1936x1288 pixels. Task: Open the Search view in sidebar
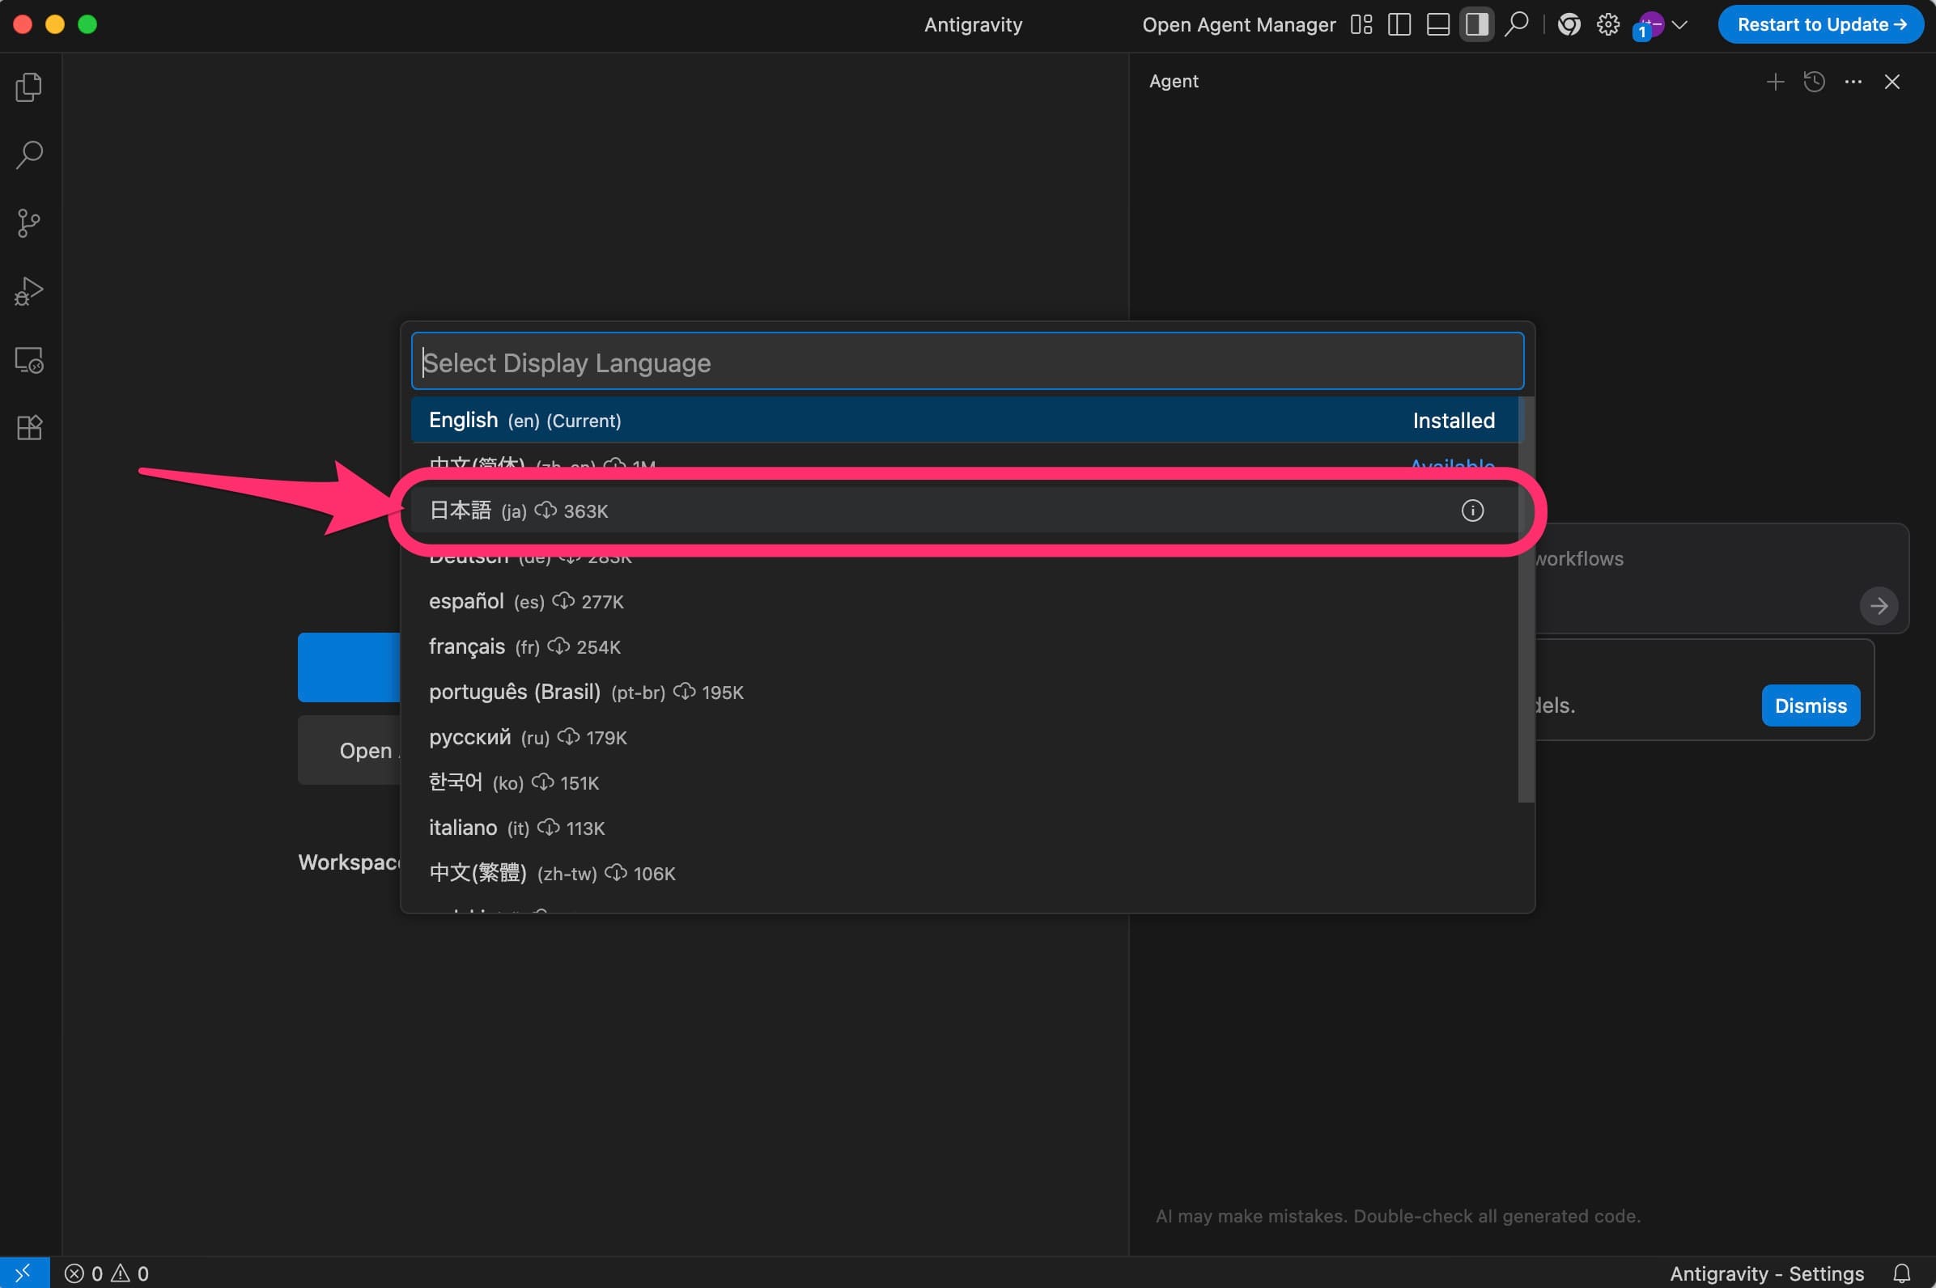point(30,155)
